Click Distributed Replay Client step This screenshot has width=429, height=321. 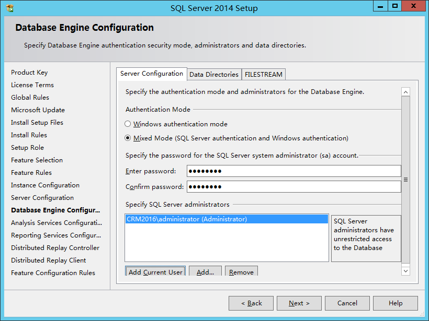[x=49, y=260]
